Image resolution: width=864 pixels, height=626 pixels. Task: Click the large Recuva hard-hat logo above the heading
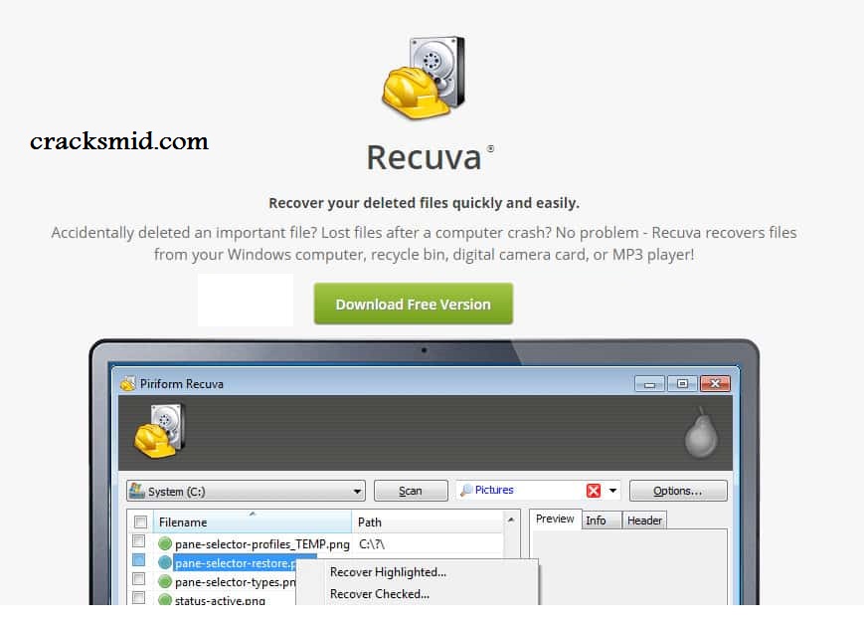point(424,78)
